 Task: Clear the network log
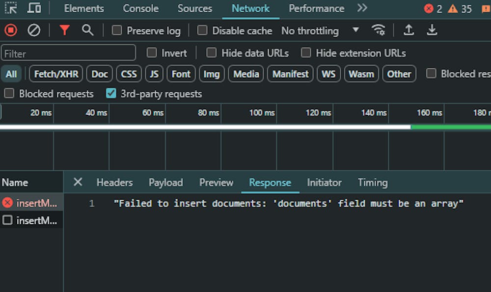click(33, 30)
